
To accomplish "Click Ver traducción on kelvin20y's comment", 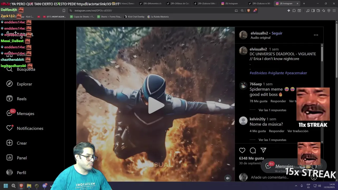I will tap(298, 131).
